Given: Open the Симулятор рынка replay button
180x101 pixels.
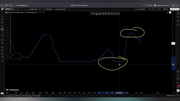Looking at the screenshot, I should pos(60,9).
